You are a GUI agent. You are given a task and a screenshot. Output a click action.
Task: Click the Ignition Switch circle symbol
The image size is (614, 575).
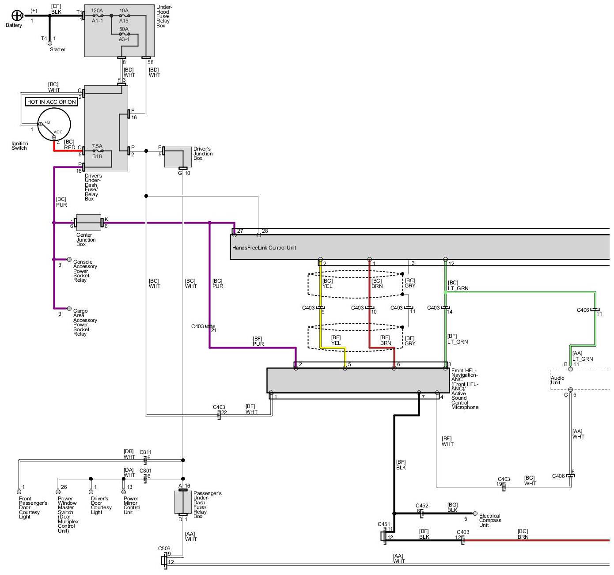point(54,125)
